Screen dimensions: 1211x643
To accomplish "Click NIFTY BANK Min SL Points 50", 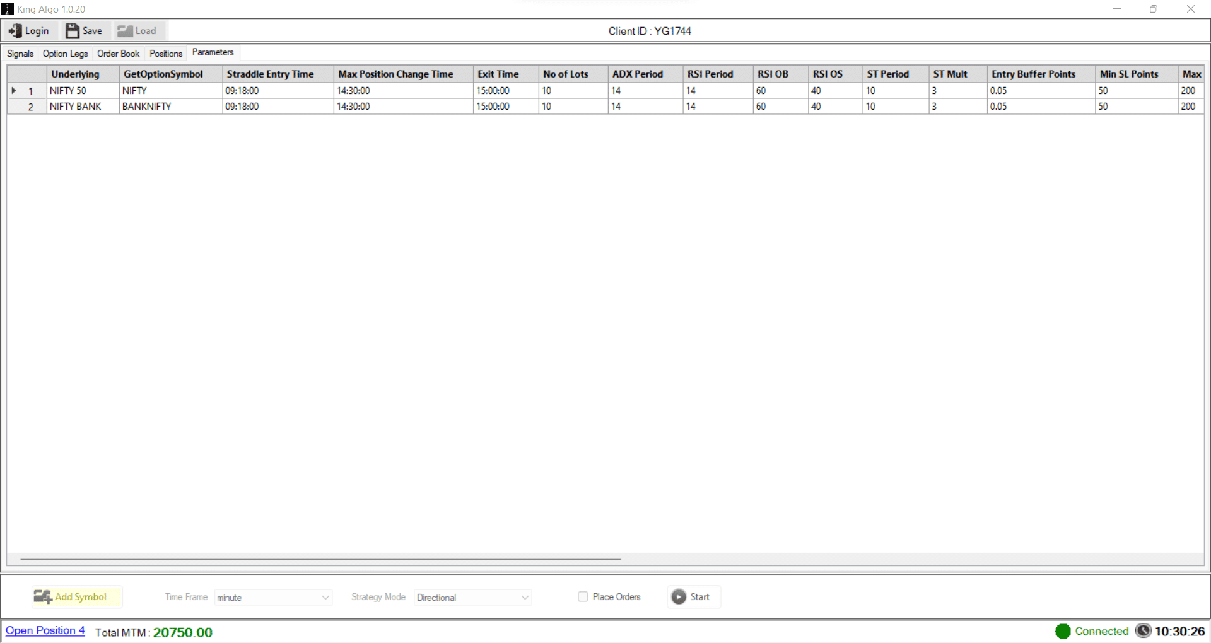I will point(1137,107).
